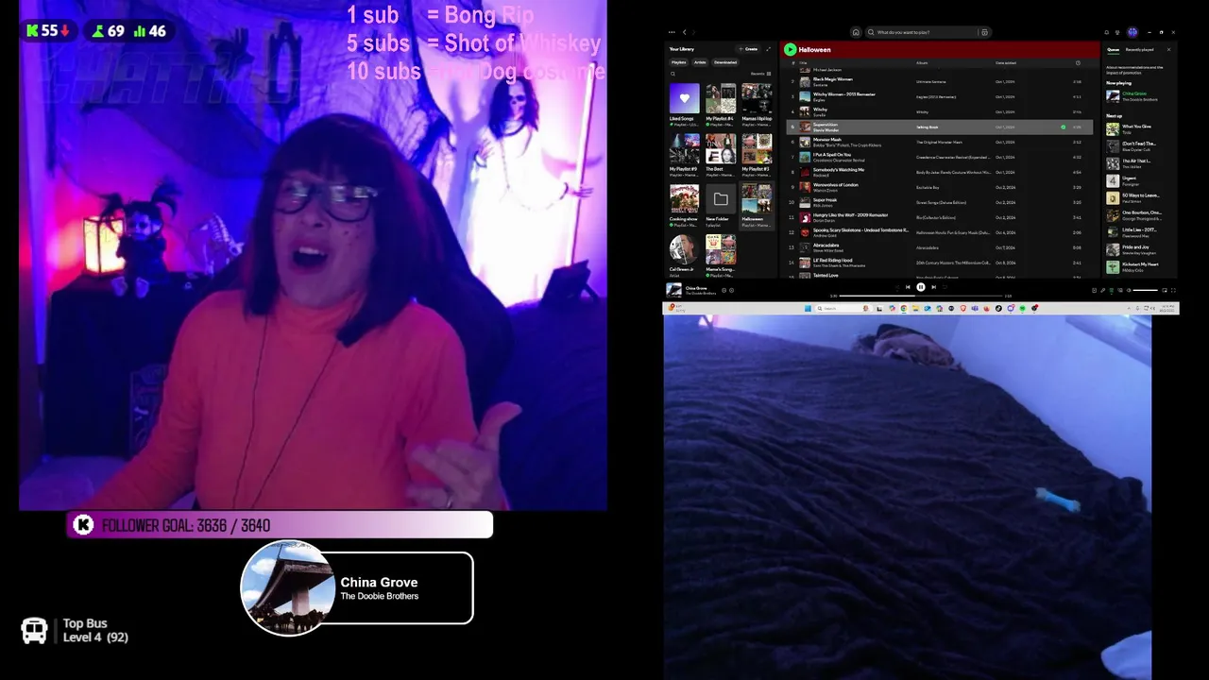The height and width of the screenshot is (680, 1209).
Task: Seek using Spotify playback progress bar
Action: [x=921, y=296]
